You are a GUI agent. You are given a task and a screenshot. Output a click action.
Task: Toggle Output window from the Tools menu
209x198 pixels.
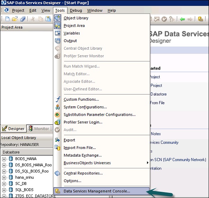click(x=70, y=41)
